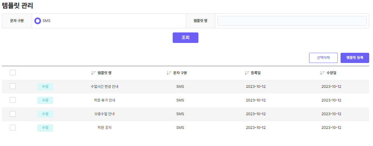This screenshot has height=146, width=373.
Task: Check the box for 수업시간 변경 안내 row
Action: click(x=13, y=86)
